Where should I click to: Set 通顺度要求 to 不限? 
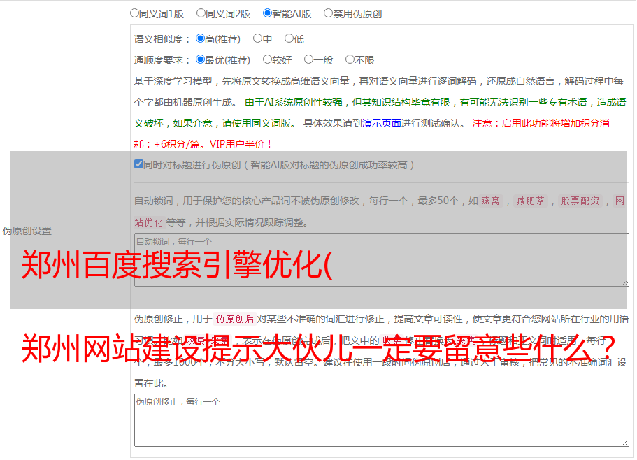tap(350, 59)
